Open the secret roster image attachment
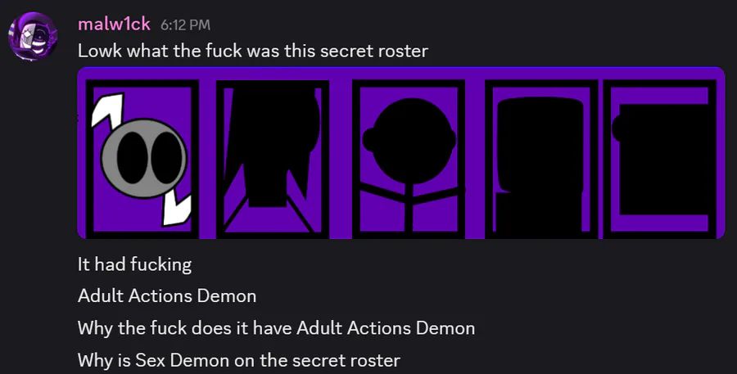 [401, 153]
